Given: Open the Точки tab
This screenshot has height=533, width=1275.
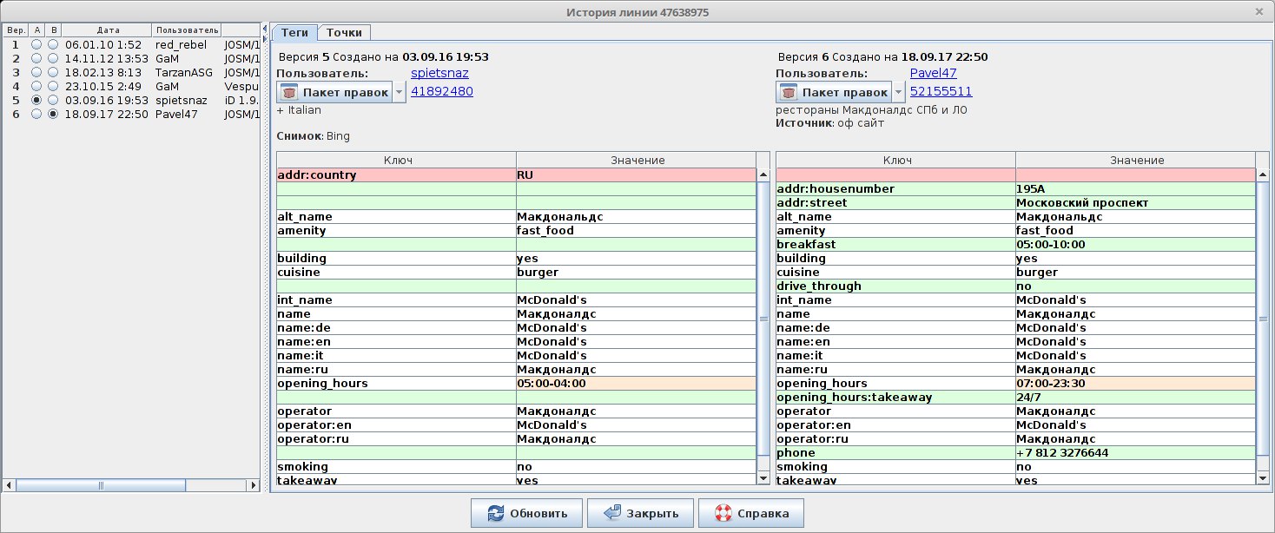Looking at the screenshot, I should pos(345,32).
